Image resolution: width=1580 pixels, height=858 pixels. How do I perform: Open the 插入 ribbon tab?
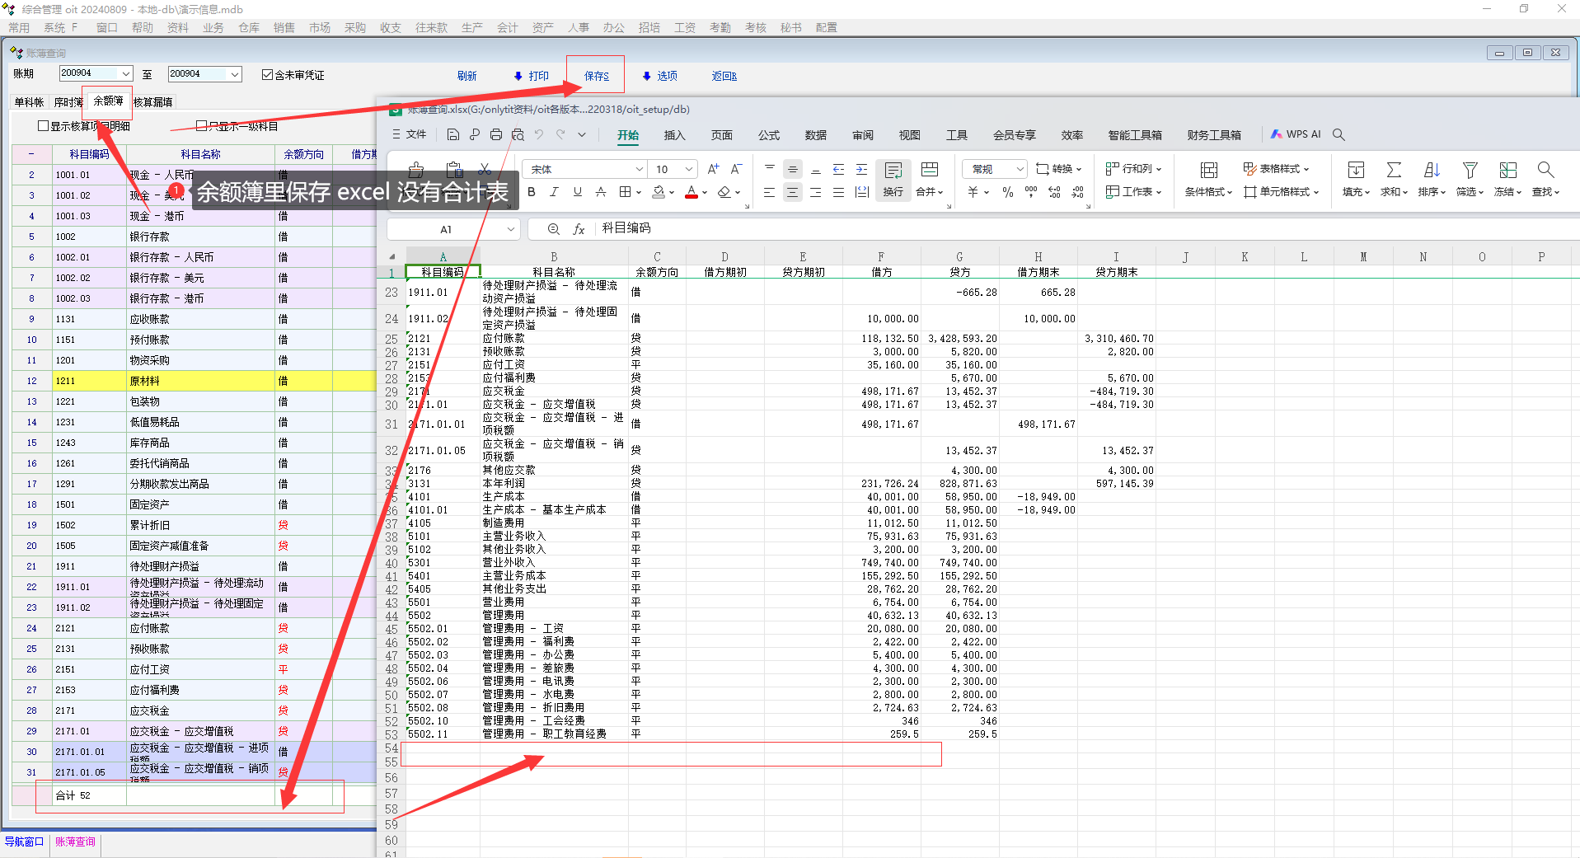pyautogui.click(x=674, y=135)
